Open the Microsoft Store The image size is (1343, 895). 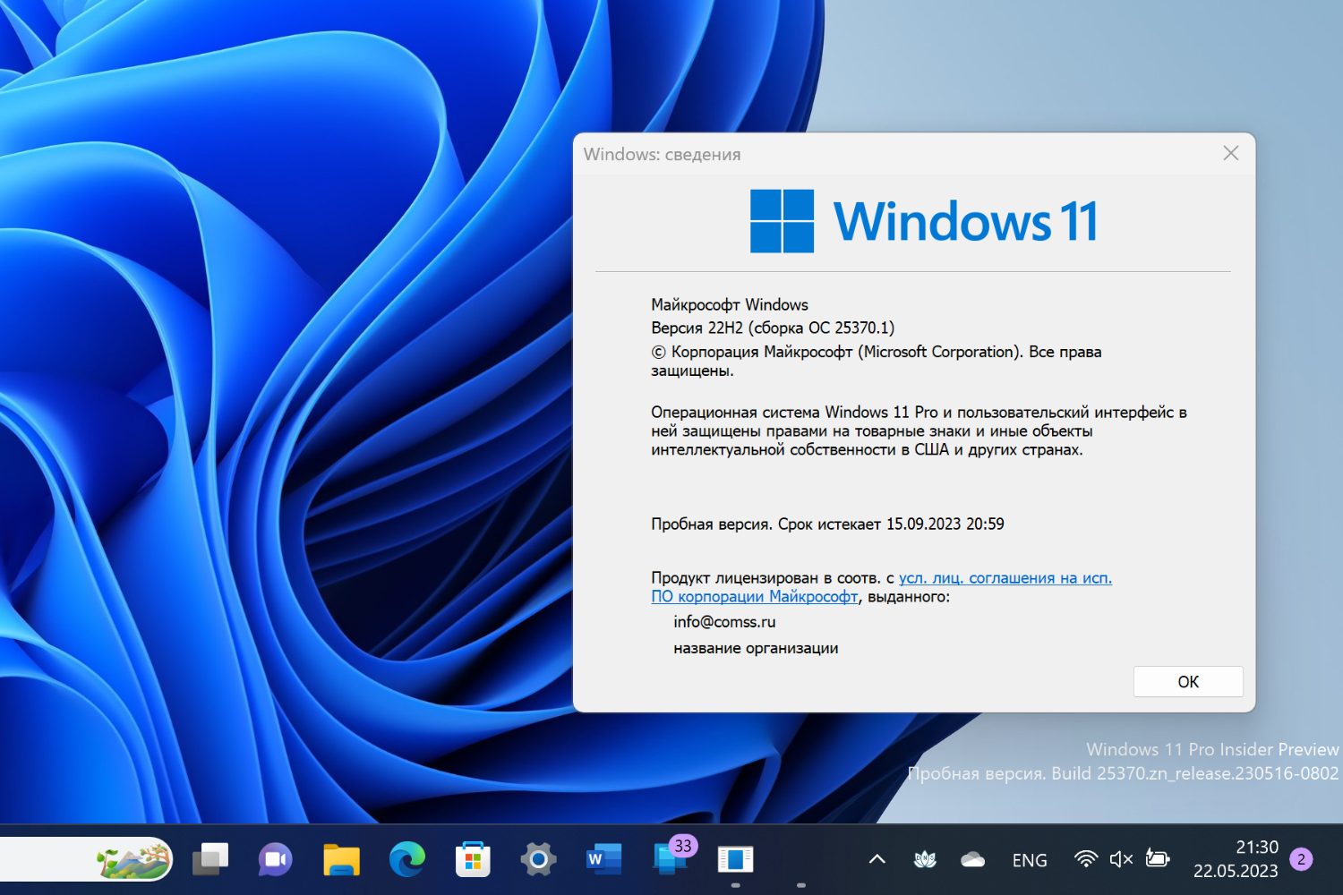coord(474,859)
